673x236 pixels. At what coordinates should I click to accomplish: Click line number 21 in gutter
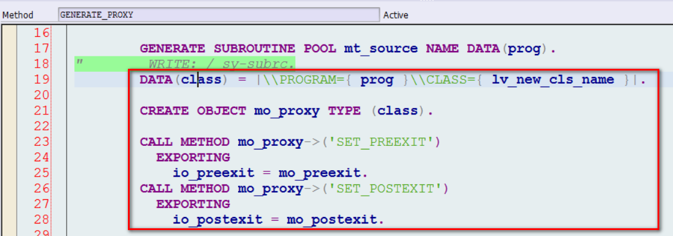click(41, 111)
